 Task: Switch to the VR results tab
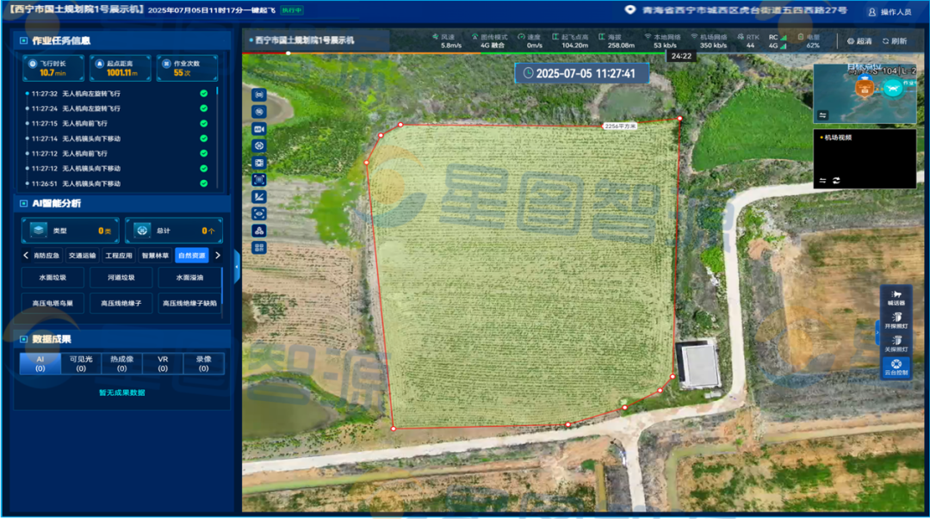click(163, 363)
